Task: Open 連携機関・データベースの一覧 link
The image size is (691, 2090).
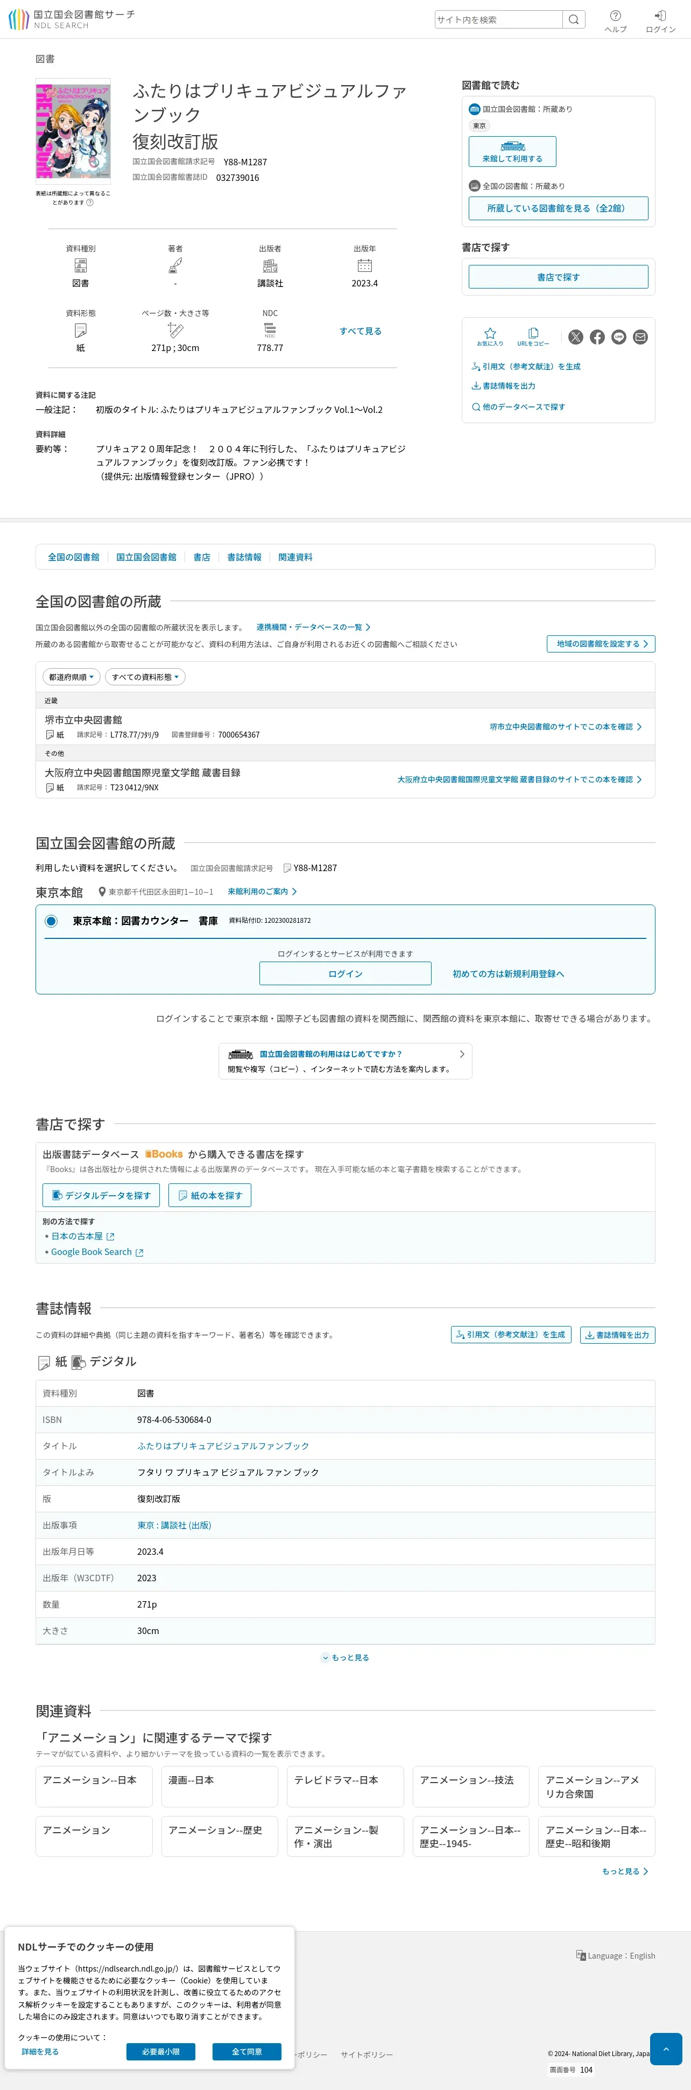Action: 313,627
